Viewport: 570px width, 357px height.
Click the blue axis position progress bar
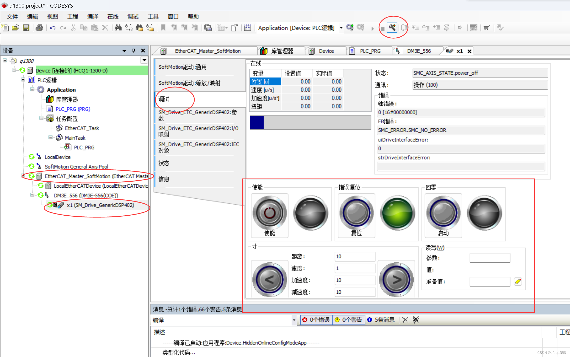(257, 122)
